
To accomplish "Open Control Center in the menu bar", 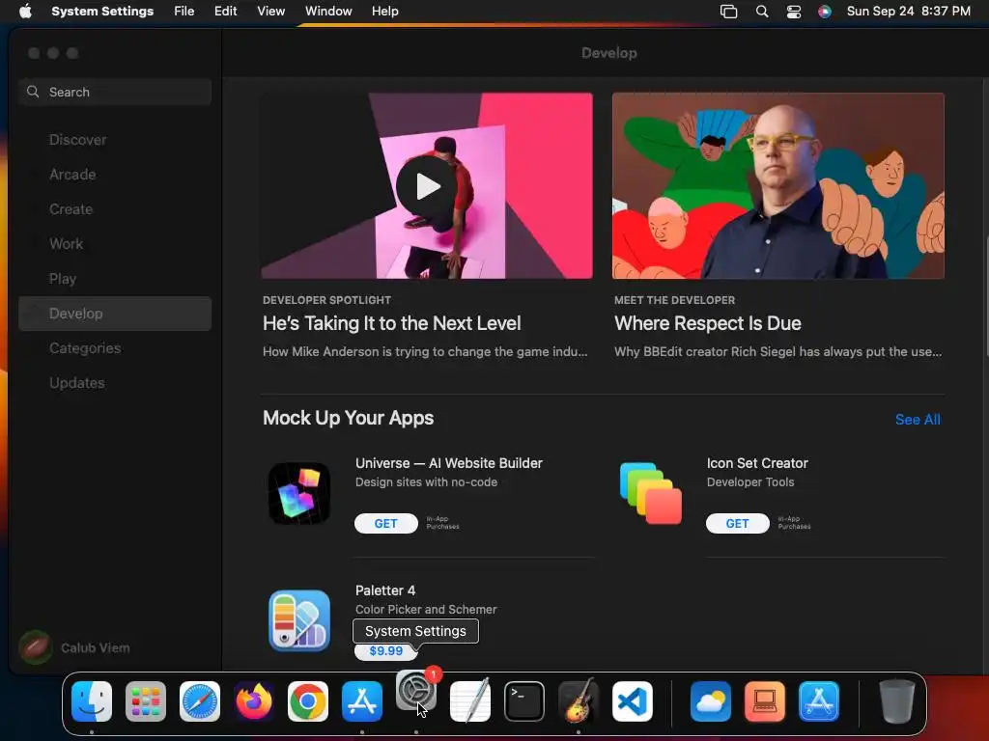I will (x=794, y=12).
